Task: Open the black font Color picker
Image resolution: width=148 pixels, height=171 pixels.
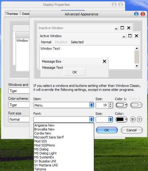Action: [x=122, y=119]
